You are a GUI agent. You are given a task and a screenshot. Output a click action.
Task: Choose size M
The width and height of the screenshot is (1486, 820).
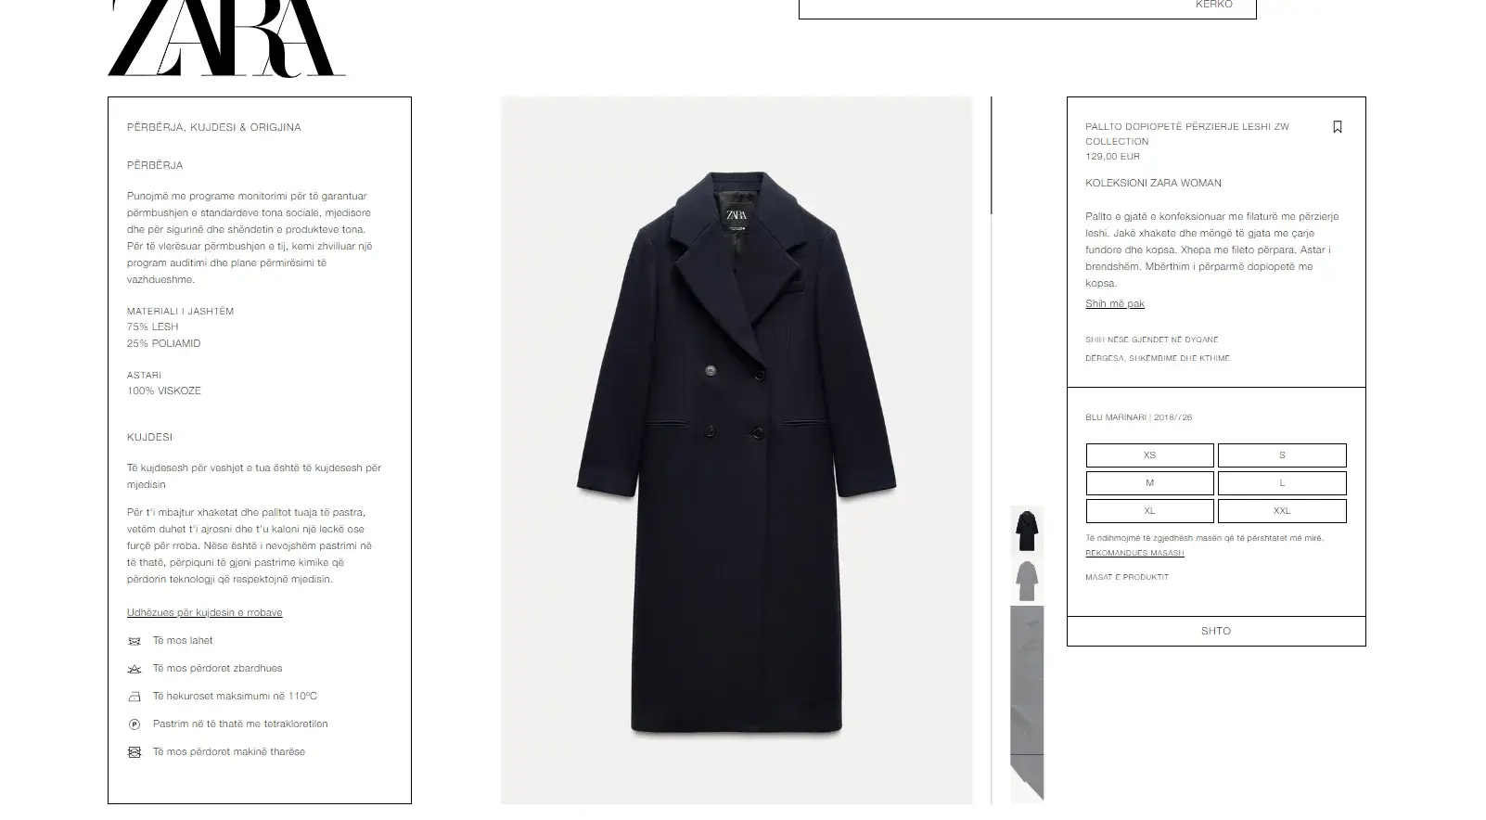pyautogui.click(x=1149, y=483)
